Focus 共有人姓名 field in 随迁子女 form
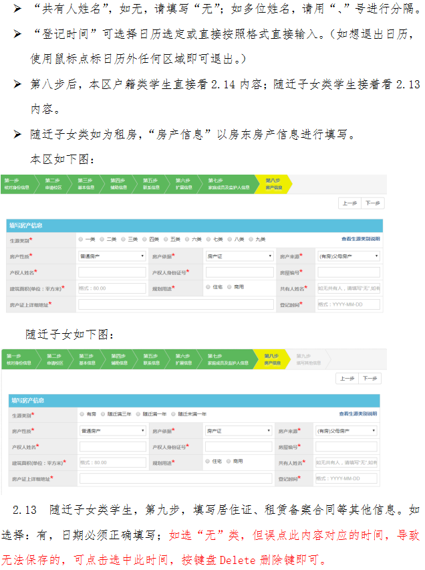 (x=346, y=463)
